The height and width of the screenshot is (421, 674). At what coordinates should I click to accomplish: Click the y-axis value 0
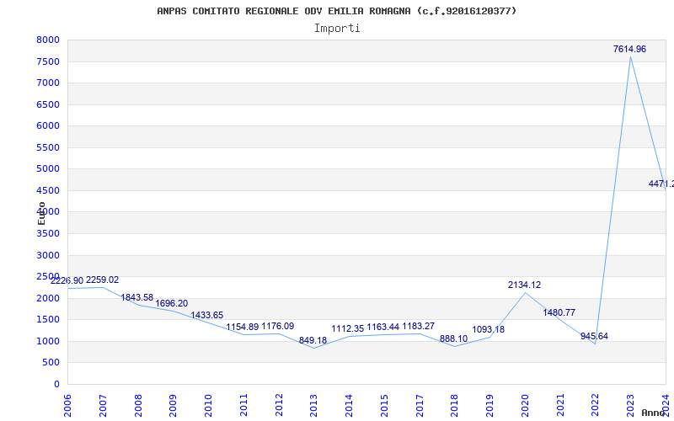pyautogui.click(x=56, y=385)
